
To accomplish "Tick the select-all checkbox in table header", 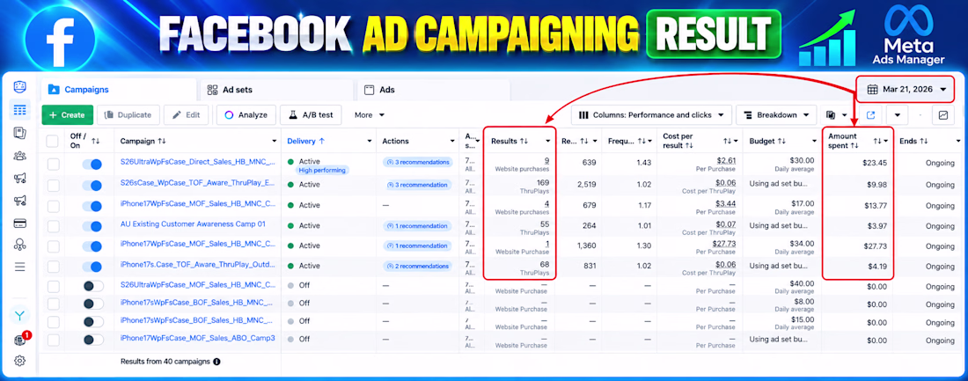I will (x=53, y=142).
